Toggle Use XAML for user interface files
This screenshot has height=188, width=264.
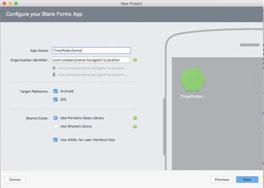[55, 140]
